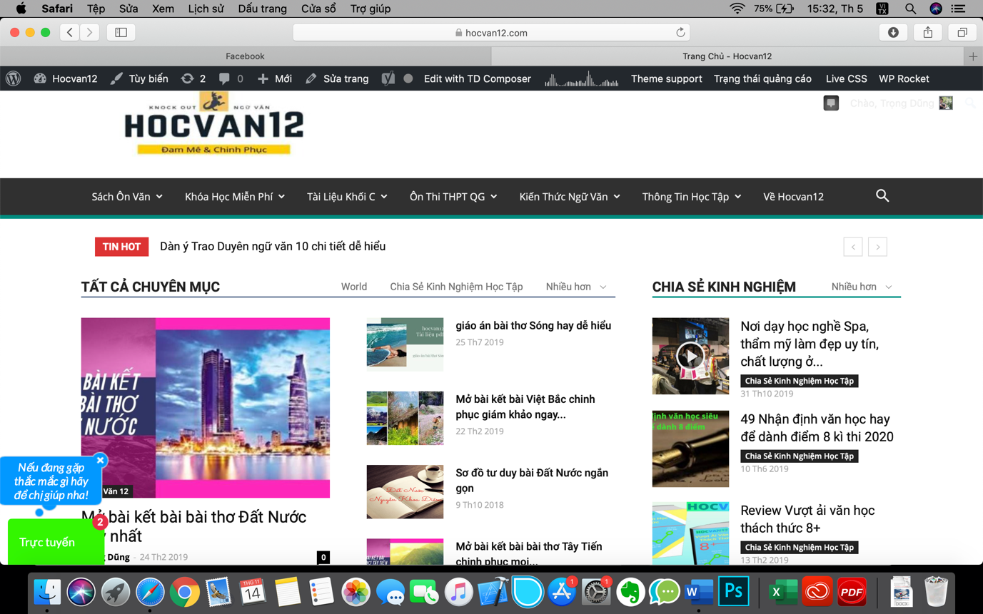Open Nhiều hơn under Tất Cả Chuyên Mục
The image size is (983, 614).
tap(576, 287)
